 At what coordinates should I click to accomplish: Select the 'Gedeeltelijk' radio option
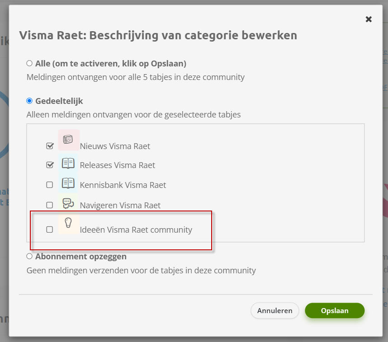pyautogui.click(x=29, y=101)
